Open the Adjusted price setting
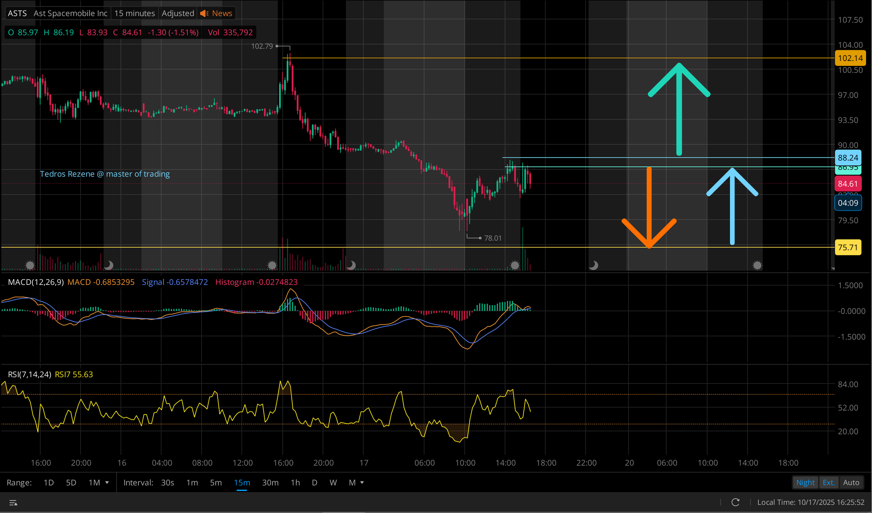This screenshot has width=872, height=513. pyautogui.click(x=178, y=13)
